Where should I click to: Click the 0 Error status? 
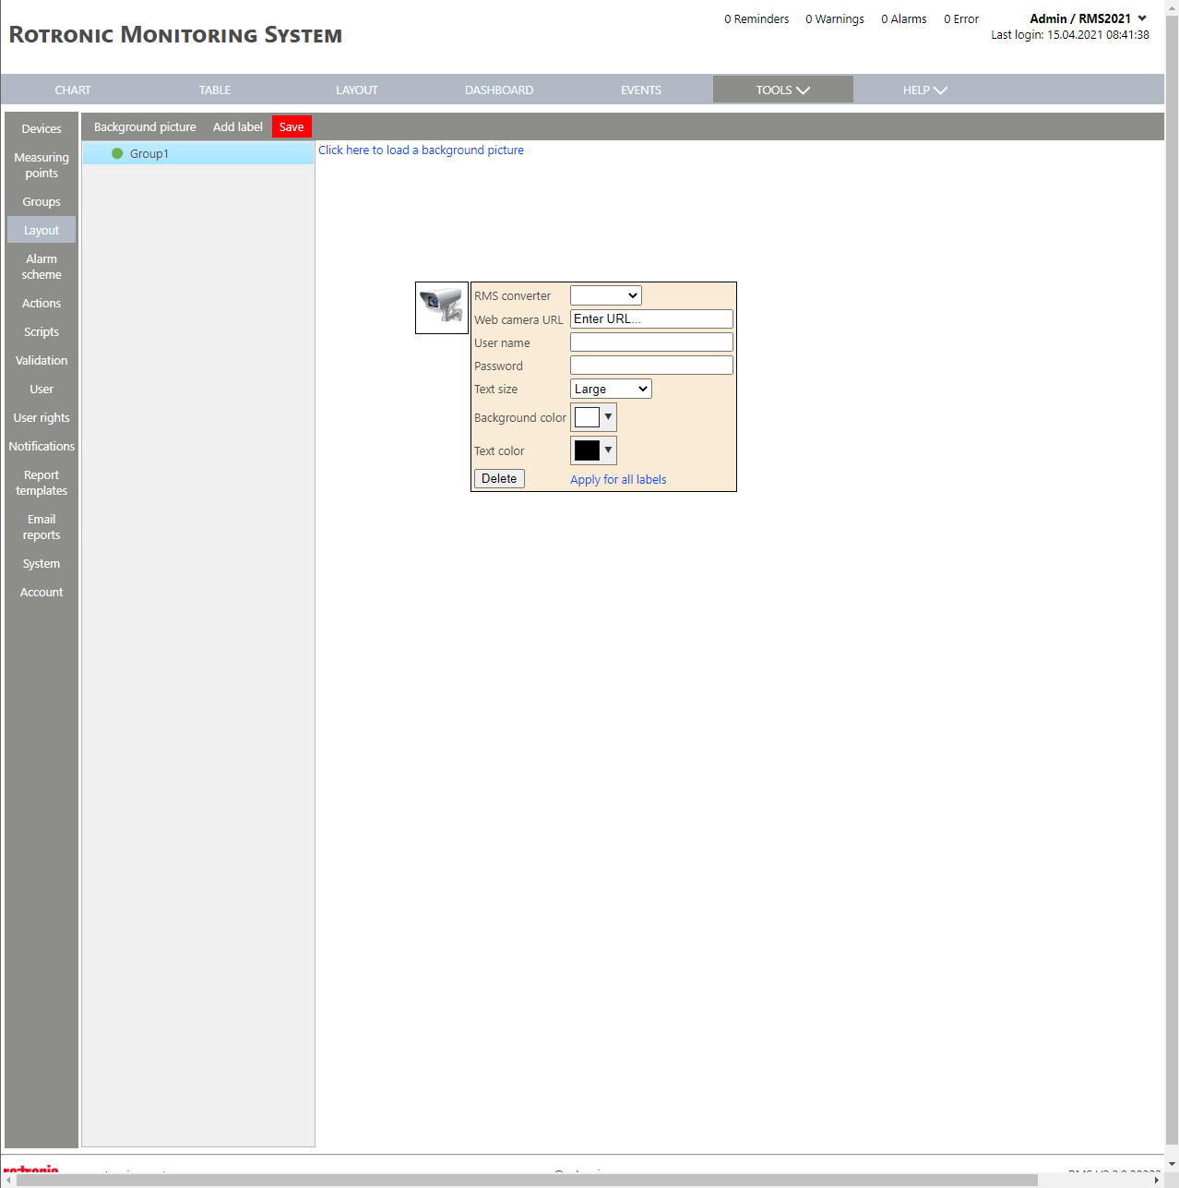click(961, 18)
